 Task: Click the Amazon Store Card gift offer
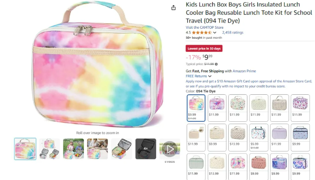pyautogui.click(x=249, y=84)
